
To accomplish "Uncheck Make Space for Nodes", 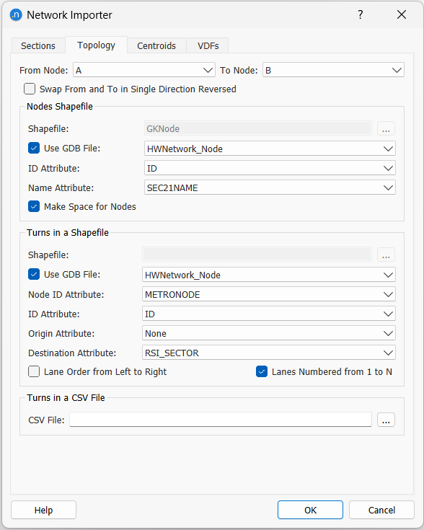I will coord(34,206).
